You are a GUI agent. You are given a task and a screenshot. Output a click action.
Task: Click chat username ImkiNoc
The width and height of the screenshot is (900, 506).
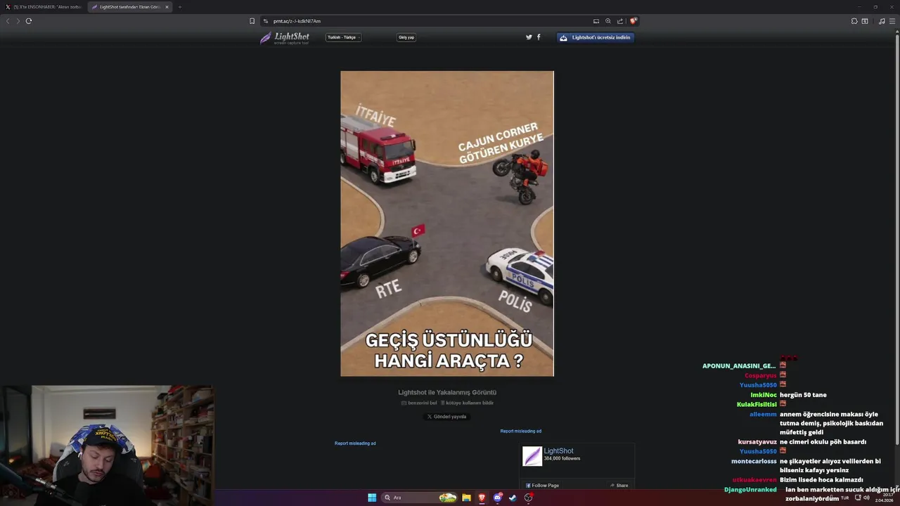click(764, 395)
